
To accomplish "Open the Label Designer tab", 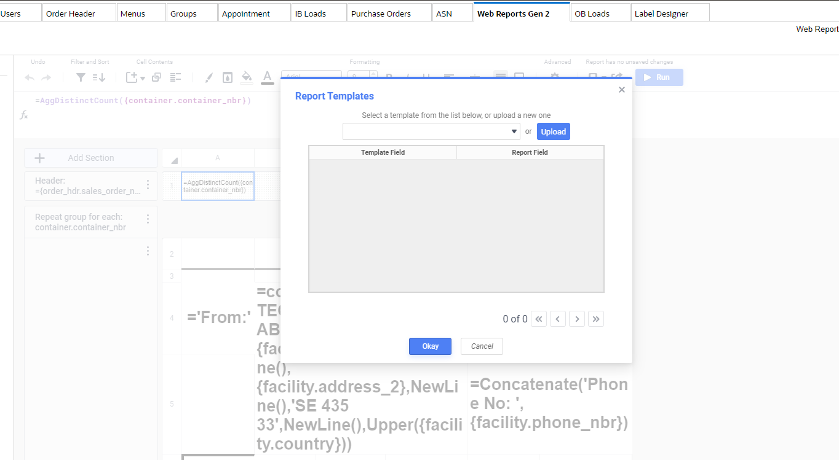I will click(670, 13).
